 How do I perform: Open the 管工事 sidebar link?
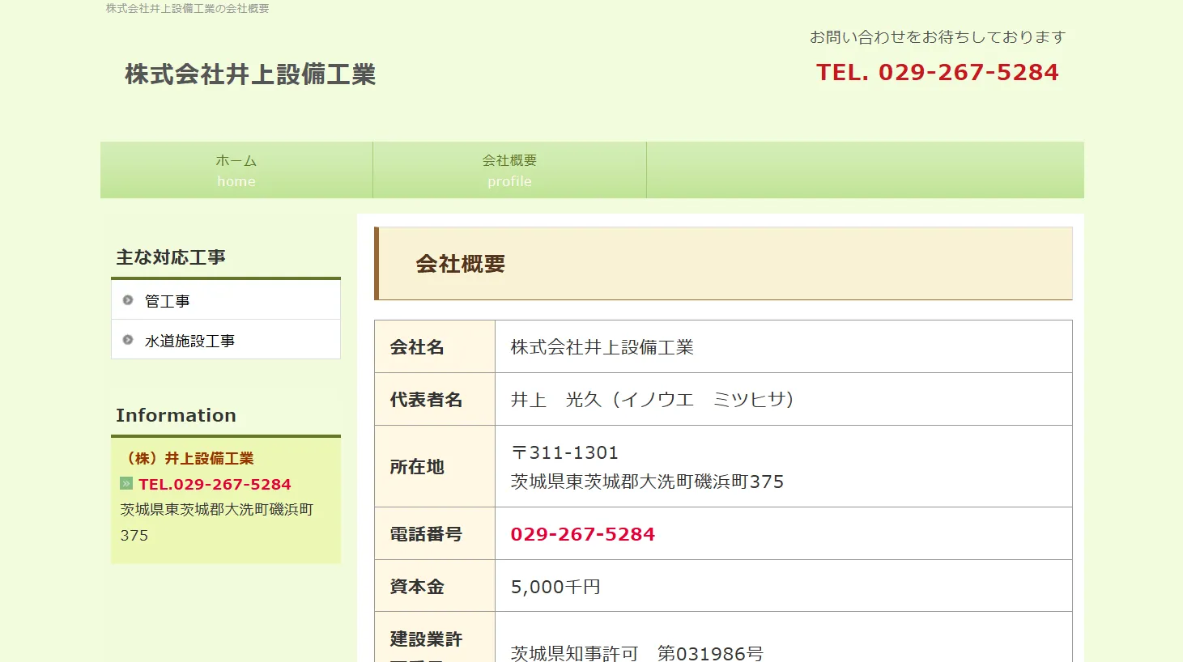[x=168, y=301]
